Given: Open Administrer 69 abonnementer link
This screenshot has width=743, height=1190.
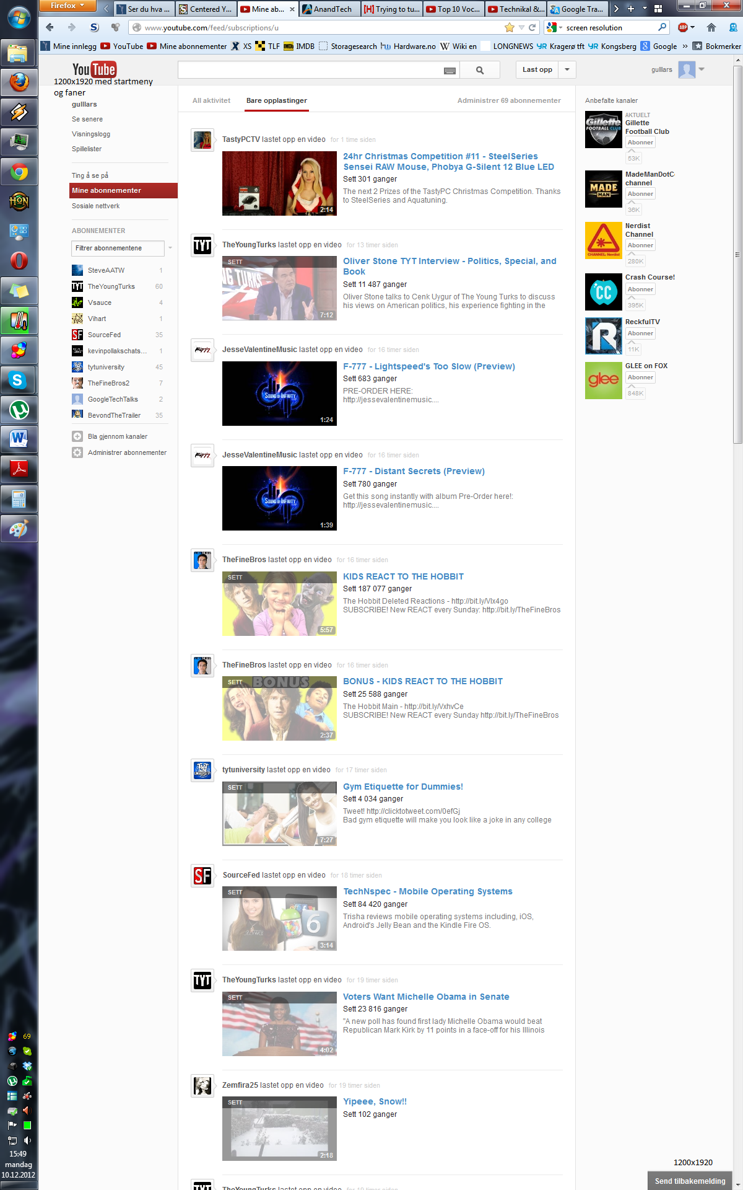Looking at the screenshot, I should 509,100.
